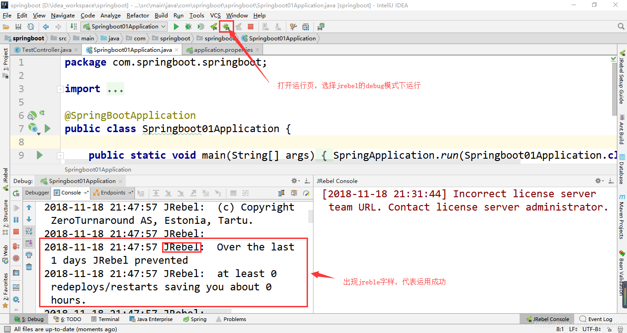Screen dimensions: 627x333
Task: Switch to the TestController.java tab
Action: [x=47, y=50]
